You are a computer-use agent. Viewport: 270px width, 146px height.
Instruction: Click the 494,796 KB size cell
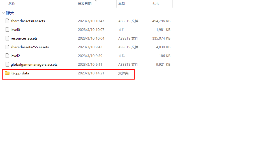coord(161,21)
